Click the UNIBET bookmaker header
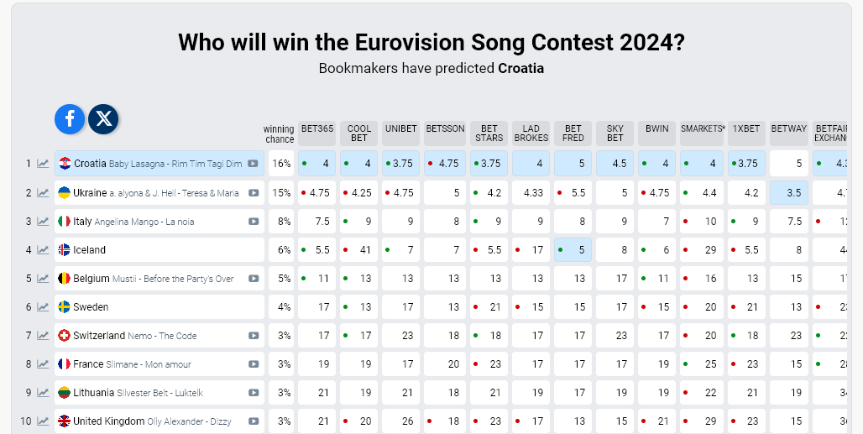This screenshot has width=863, height=434. pos(400,129)
